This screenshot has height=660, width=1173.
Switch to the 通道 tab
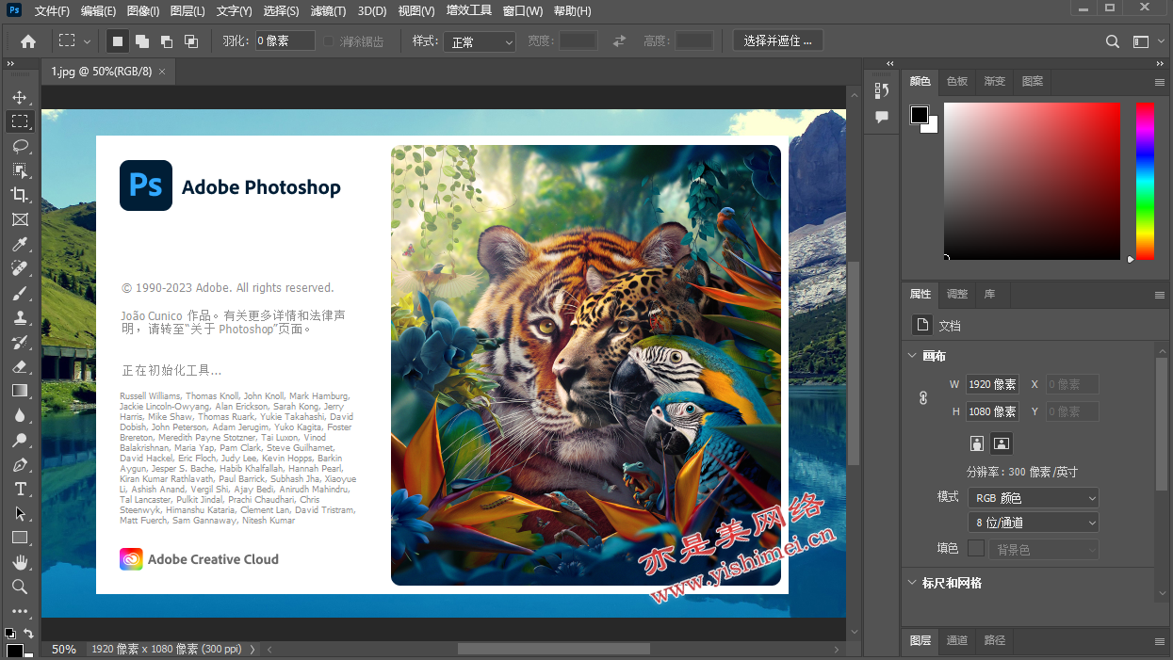tap(957, 640)
